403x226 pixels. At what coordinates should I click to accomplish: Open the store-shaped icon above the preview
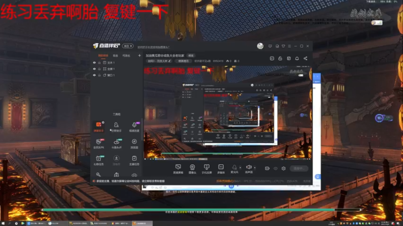point(289,58)
